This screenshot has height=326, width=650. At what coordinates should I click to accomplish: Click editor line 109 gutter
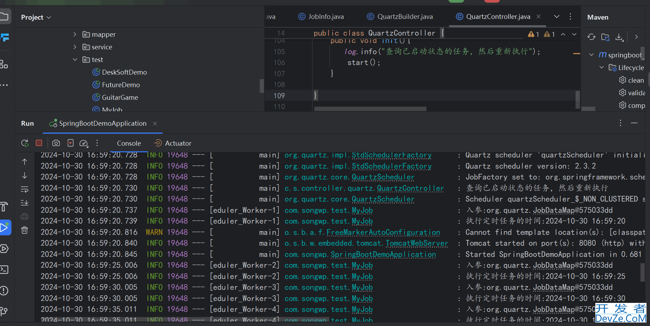279,96
